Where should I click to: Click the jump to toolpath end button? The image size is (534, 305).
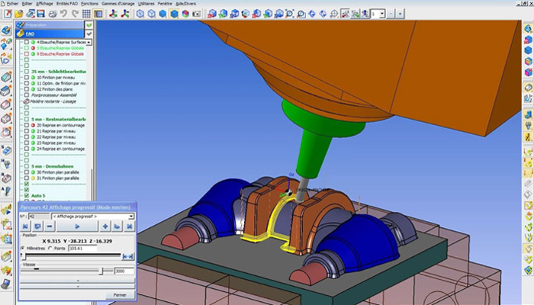(128, 226)
